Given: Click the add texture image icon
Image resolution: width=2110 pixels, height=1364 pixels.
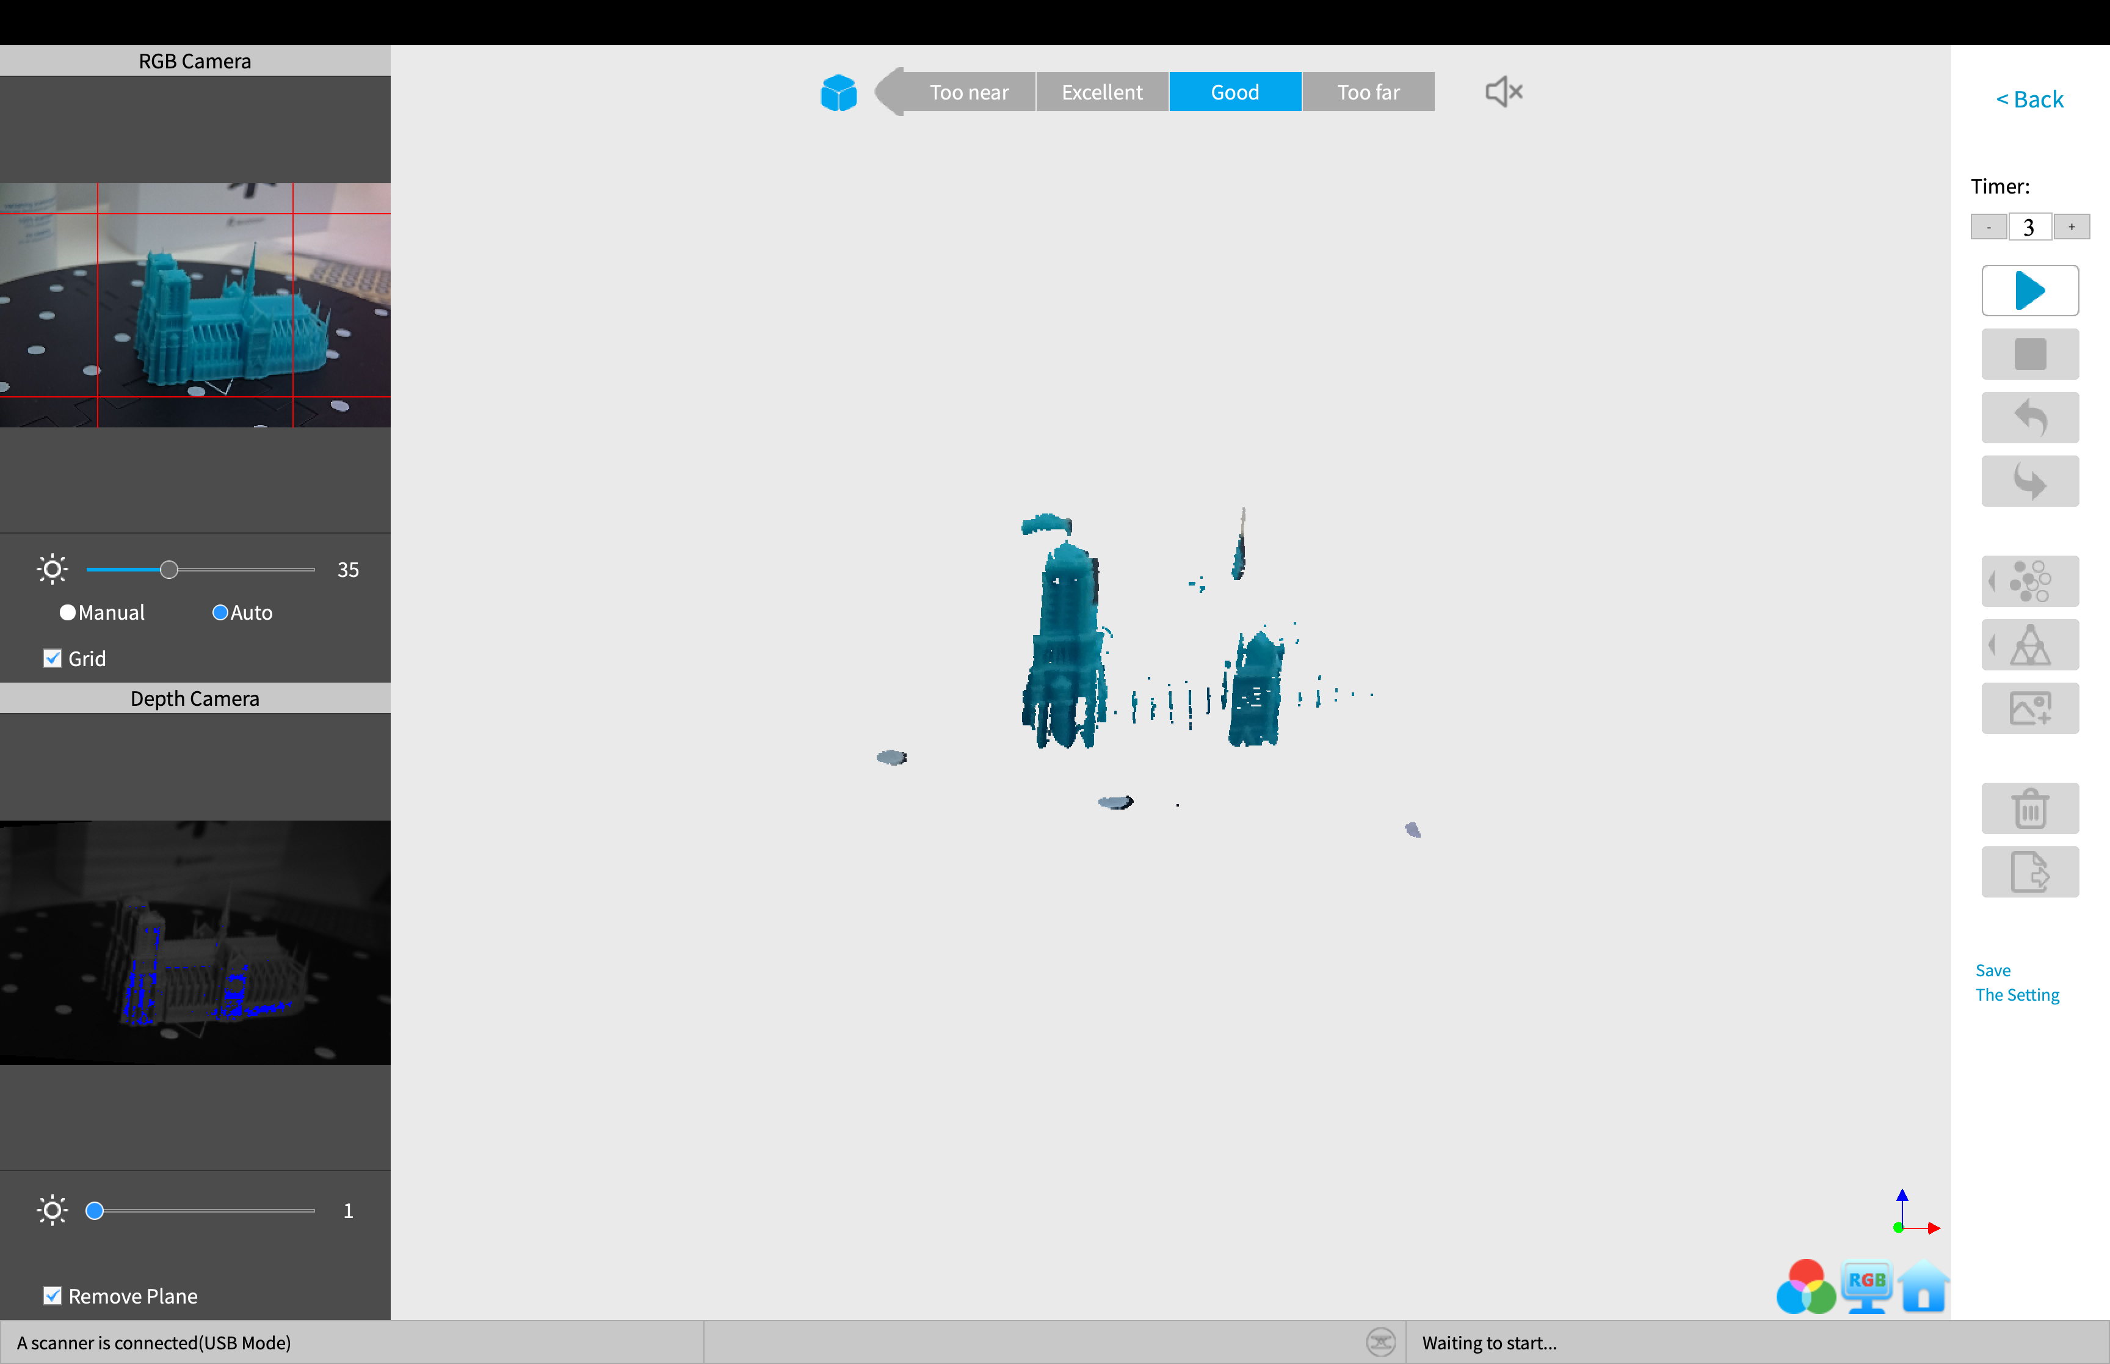Looking at the screenshot, I should coord(2029,708).
